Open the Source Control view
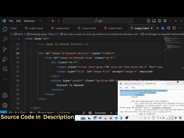 pyautogui.click(x=5, y=49)
